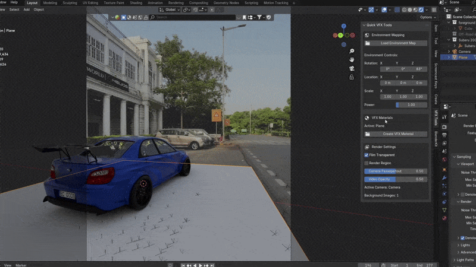Screen dimensions: 476x267
Task: Switch to the Geometry Nodes workspace tab
Action: pos(226,3)
